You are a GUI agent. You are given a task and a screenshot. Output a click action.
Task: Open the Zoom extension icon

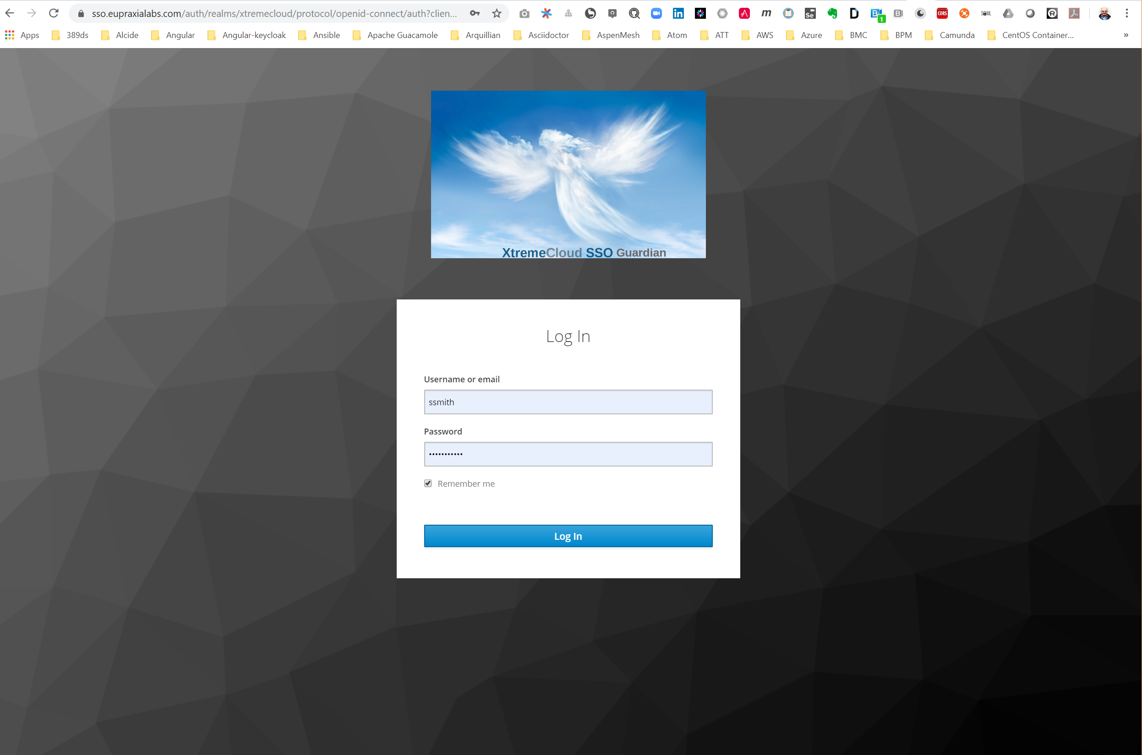(656, 13)
